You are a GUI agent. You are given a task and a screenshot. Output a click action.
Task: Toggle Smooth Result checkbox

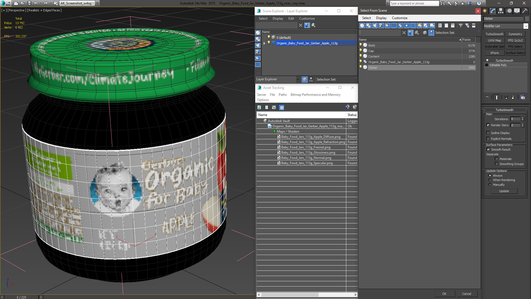point(488,149)
